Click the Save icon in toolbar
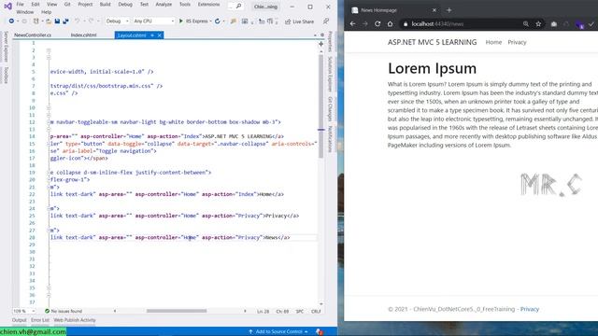Screen dimensions: 598x336 [x=57, y=21]
